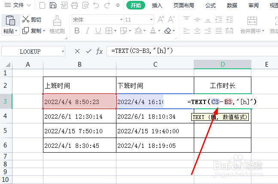Click the borders icon

pos(109,31)
